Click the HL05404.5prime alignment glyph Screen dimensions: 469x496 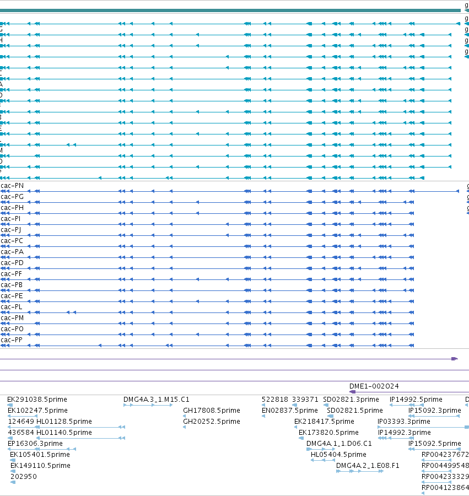323,460
